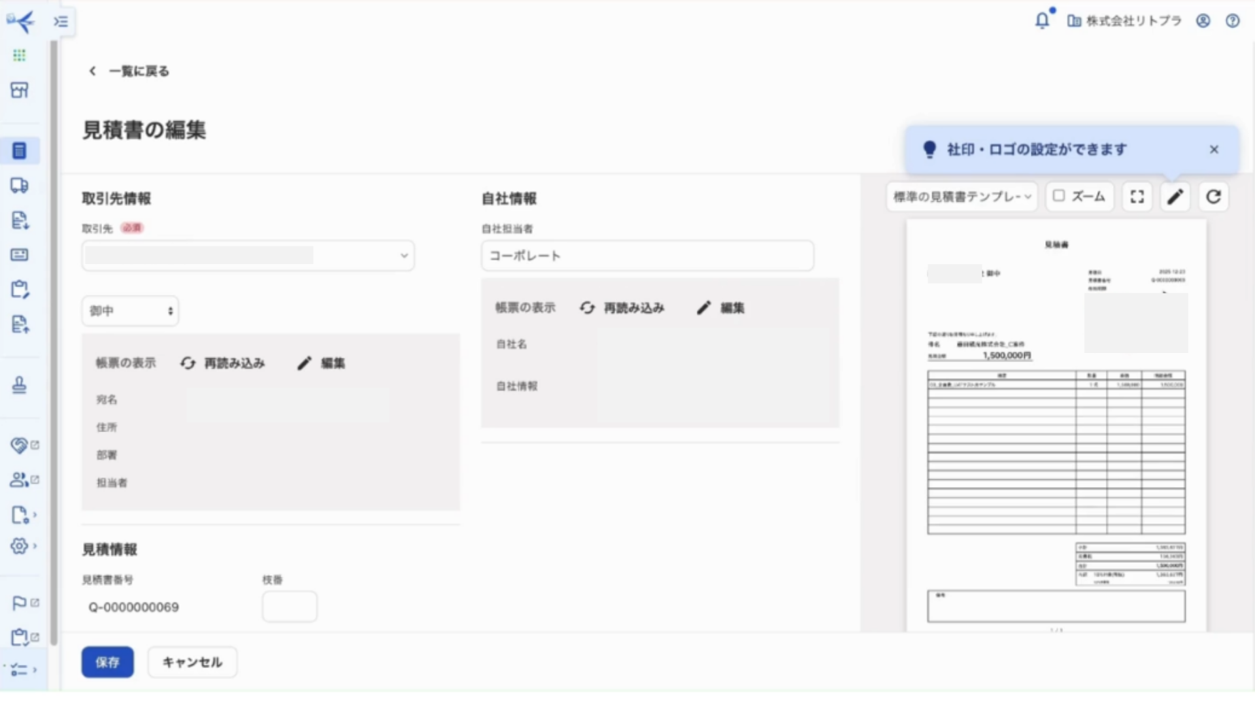Refresh the estimate preview with the reload icon
The width and height of the screenshot is (1255, 706).
pos(1213,196)
